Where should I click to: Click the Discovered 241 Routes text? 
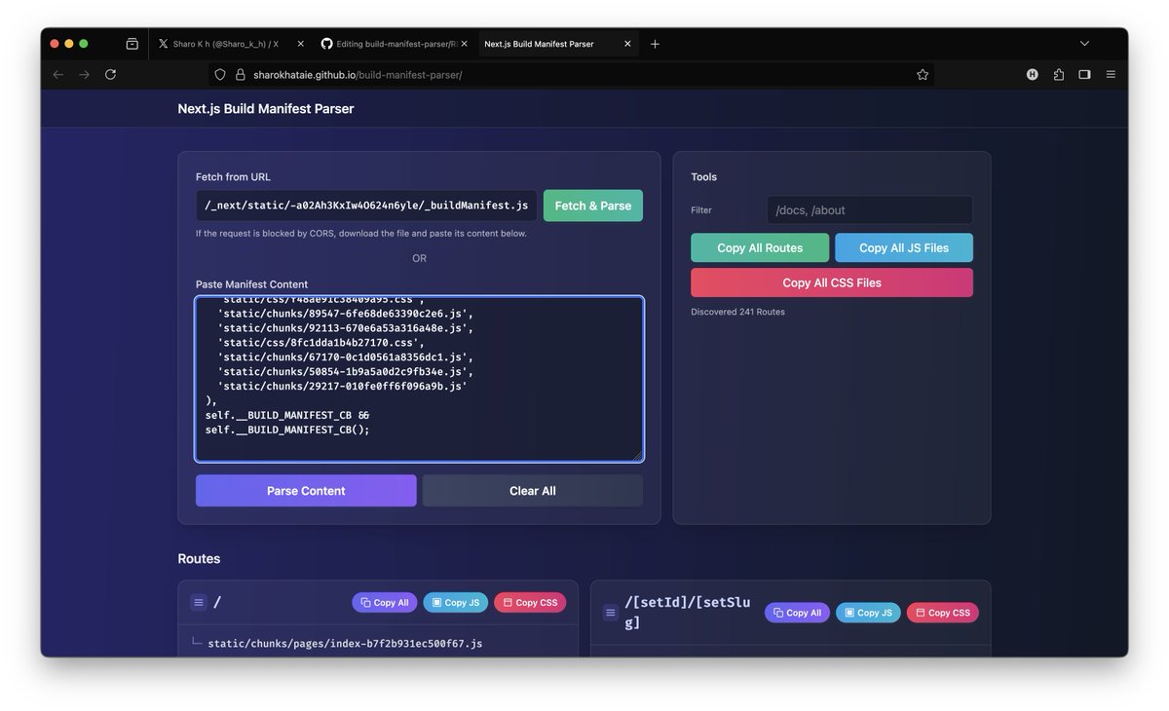coord(737,312)
